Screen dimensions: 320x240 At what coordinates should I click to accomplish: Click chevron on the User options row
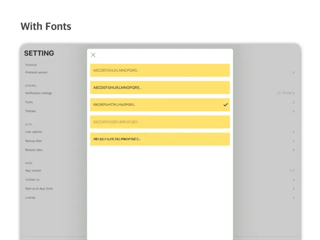click(x=293, y=132)
